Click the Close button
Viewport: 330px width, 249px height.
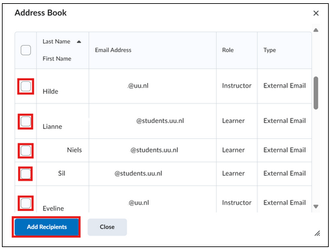[x=107, y=227]
